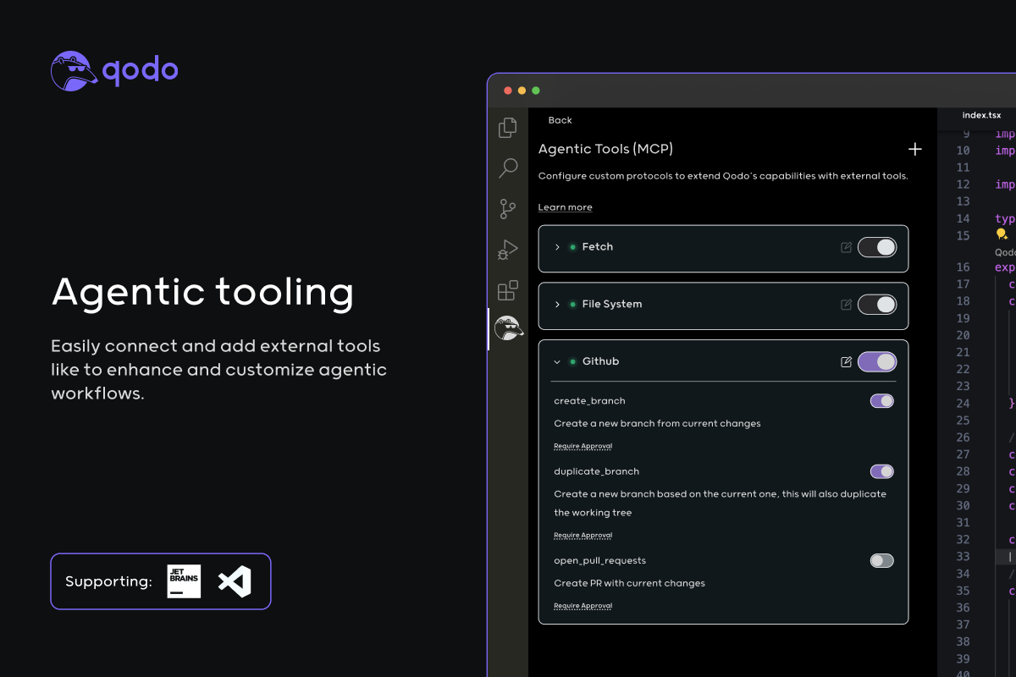Click the edit icon for Github
This screenshot has height=677, width=1016.
[x=846, y=362]
